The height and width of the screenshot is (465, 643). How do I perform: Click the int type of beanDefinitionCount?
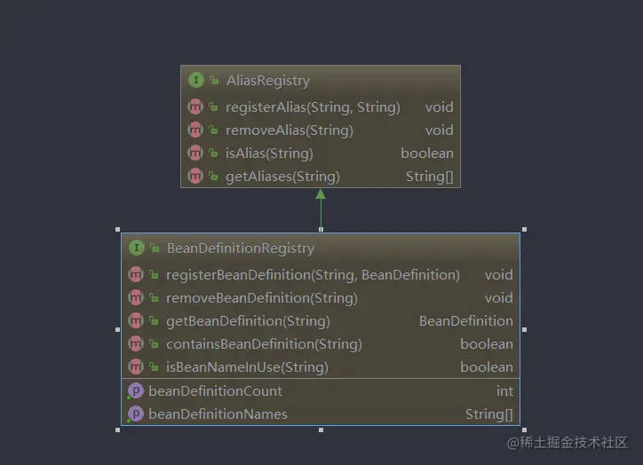point(504,390)
